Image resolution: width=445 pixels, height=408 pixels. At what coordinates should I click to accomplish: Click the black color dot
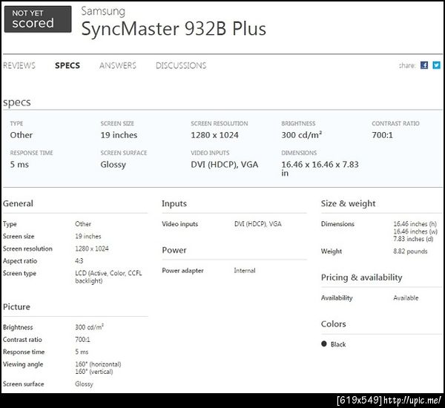point(324,344)
